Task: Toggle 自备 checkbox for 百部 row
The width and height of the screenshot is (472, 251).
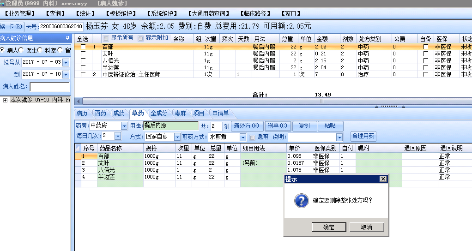Action: click(x=426, y=47)
